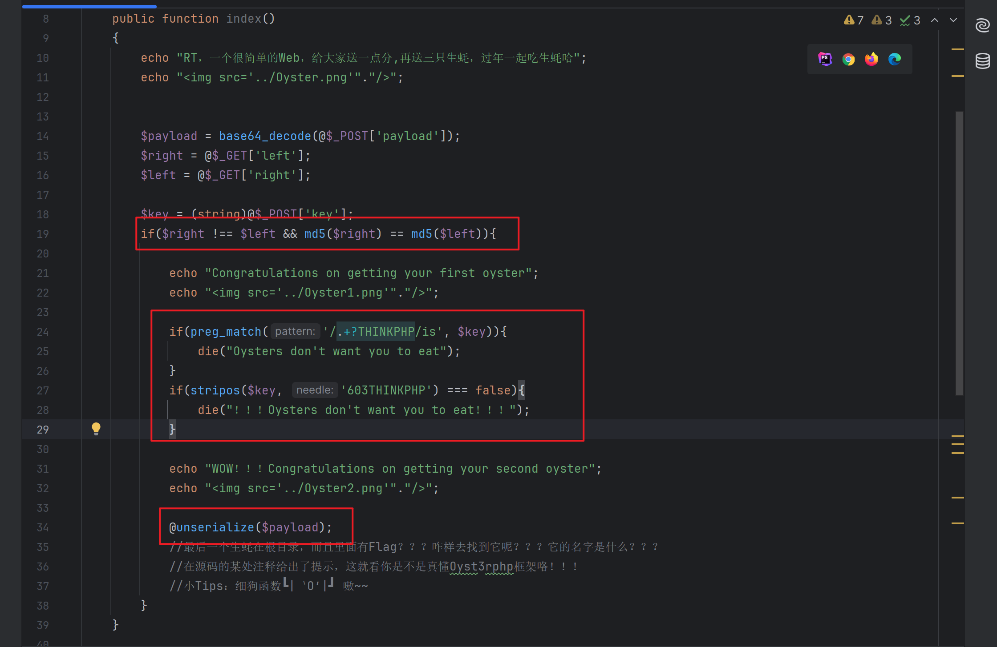Click 'Congratulations on getting your first oyster' string
This screenshot has width=997, height=647.
click(x=369, y=273)
